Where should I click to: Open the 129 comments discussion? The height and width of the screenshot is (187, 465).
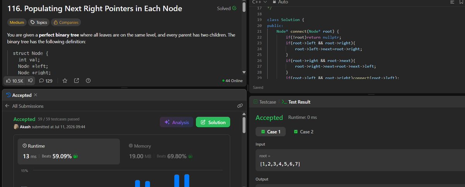coord(46,81)
